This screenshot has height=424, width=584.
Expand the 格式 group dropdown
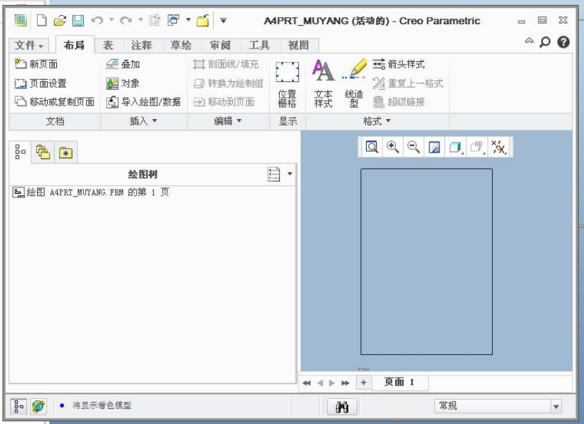pyautogui.click(x=377, y=121)
